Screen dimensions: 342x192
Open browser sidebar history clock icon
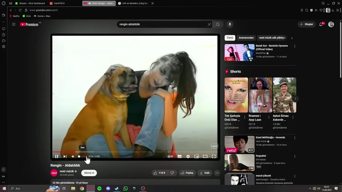[x=3, y=35]
